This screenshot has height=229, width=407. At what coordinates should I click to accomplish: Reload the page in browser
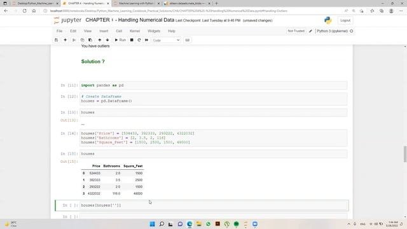[x=24, y=11]
